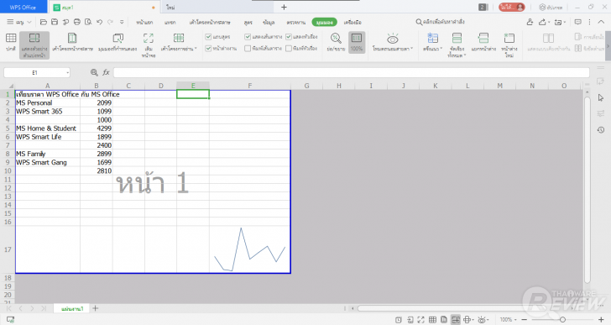Click the add user collaboration icon
611x325 pixels.
tap(530, 22)
